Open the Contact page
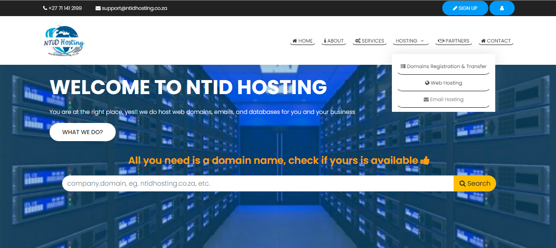 pos(496,41)
